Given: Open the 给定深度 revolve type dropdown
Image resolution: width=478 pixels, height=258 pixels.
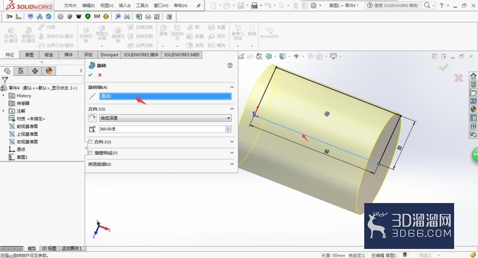Looking at the screenshot, I should point(165,118).
